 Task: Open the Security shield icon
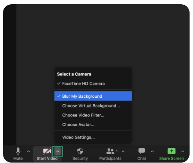pyautogui.click(x=80, y=151)
